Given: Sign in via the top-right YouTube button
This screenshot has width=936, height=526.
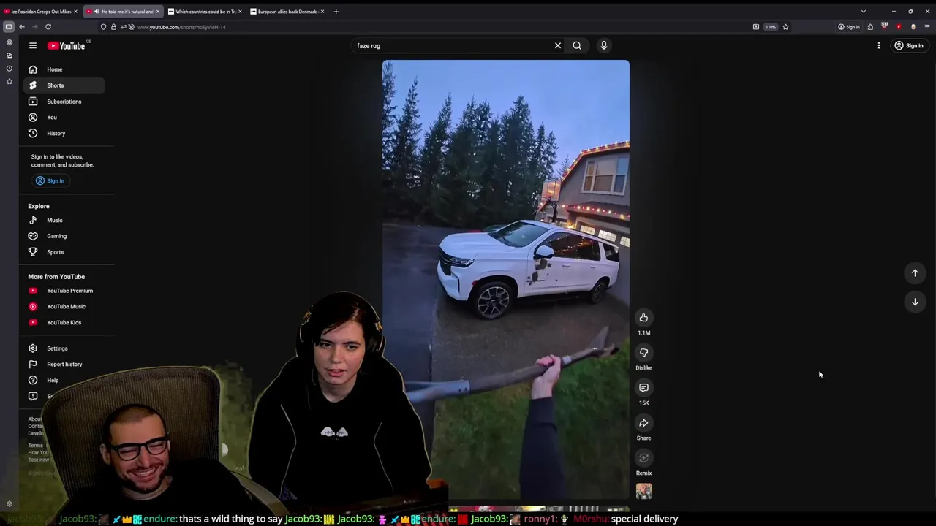Looking at the screenshot, I should point(909,45).
